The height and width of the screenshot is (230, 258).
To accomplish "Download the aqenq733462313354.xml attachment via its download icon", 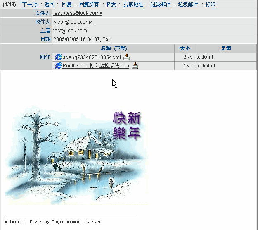I will pos(127,57).
